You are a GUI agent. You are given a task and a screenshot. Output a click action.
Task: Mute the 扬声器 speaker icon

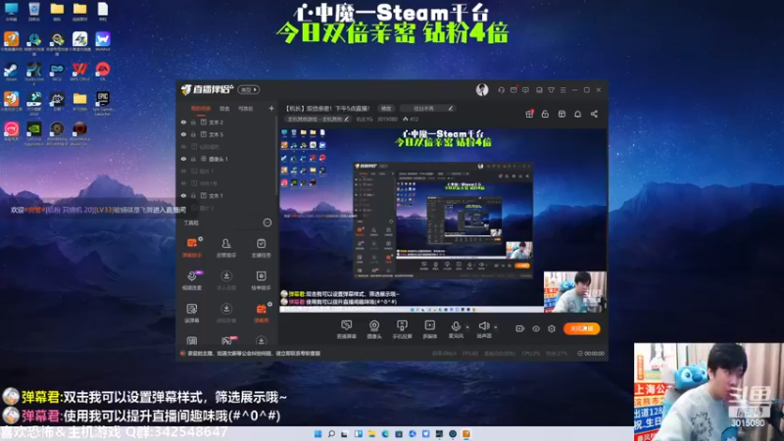tap(483, 326)
